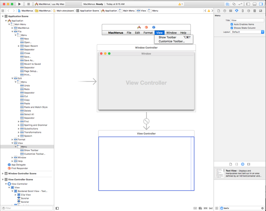Switch to the Code Snippet library

coord(236,164)
